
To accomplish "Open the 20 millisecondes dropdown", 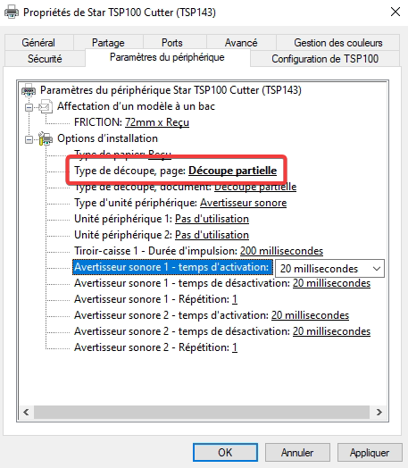I will [x=329, y=269].
